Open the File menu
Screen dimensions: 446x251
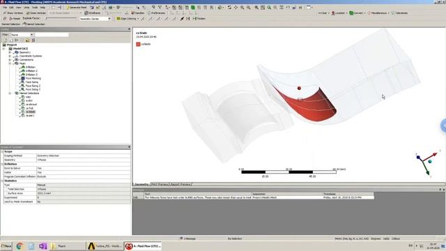[x=5, y=8]
